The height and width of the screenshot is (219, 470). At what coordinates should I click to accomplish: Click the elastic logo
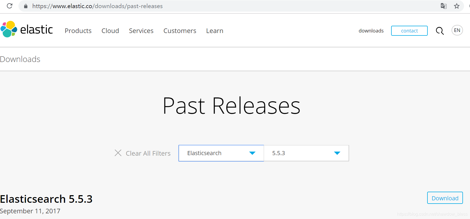(x=27, y=29)
